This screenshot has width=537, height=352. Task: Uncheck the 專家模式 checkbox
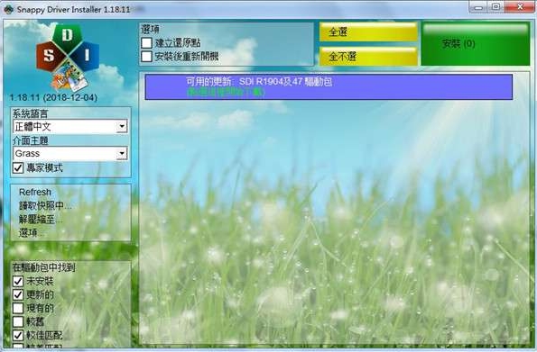click(x=18, y=167)
